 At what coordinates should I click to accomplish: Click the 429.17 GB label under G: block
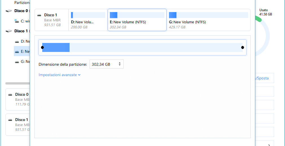pos(177,27)
